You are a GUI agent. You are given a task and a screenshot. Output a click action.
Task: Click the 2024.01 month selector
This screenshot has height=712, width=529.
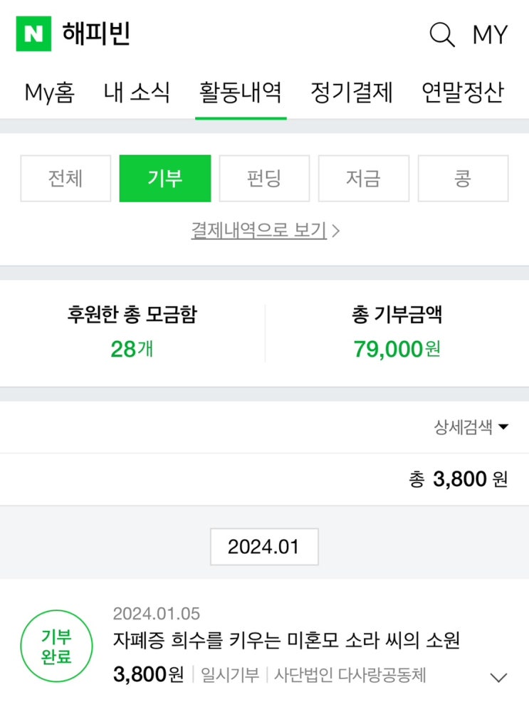264,547
